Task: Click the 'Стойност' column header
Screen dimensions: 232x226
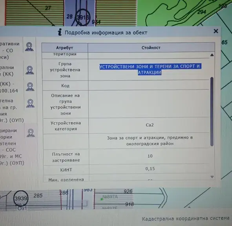Action: (x=151, y=47)
